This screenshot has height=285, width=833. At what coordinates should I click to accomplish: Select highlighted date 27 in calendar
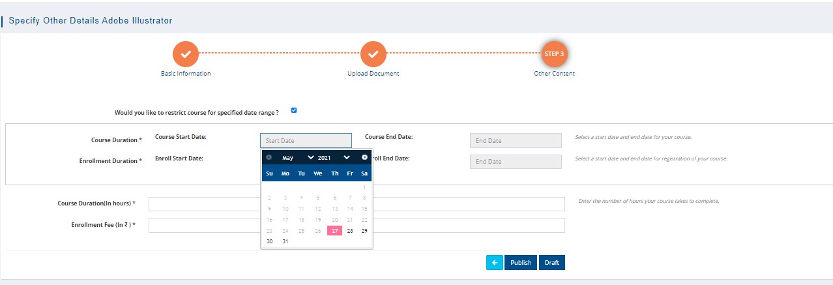tap(334, 230)
